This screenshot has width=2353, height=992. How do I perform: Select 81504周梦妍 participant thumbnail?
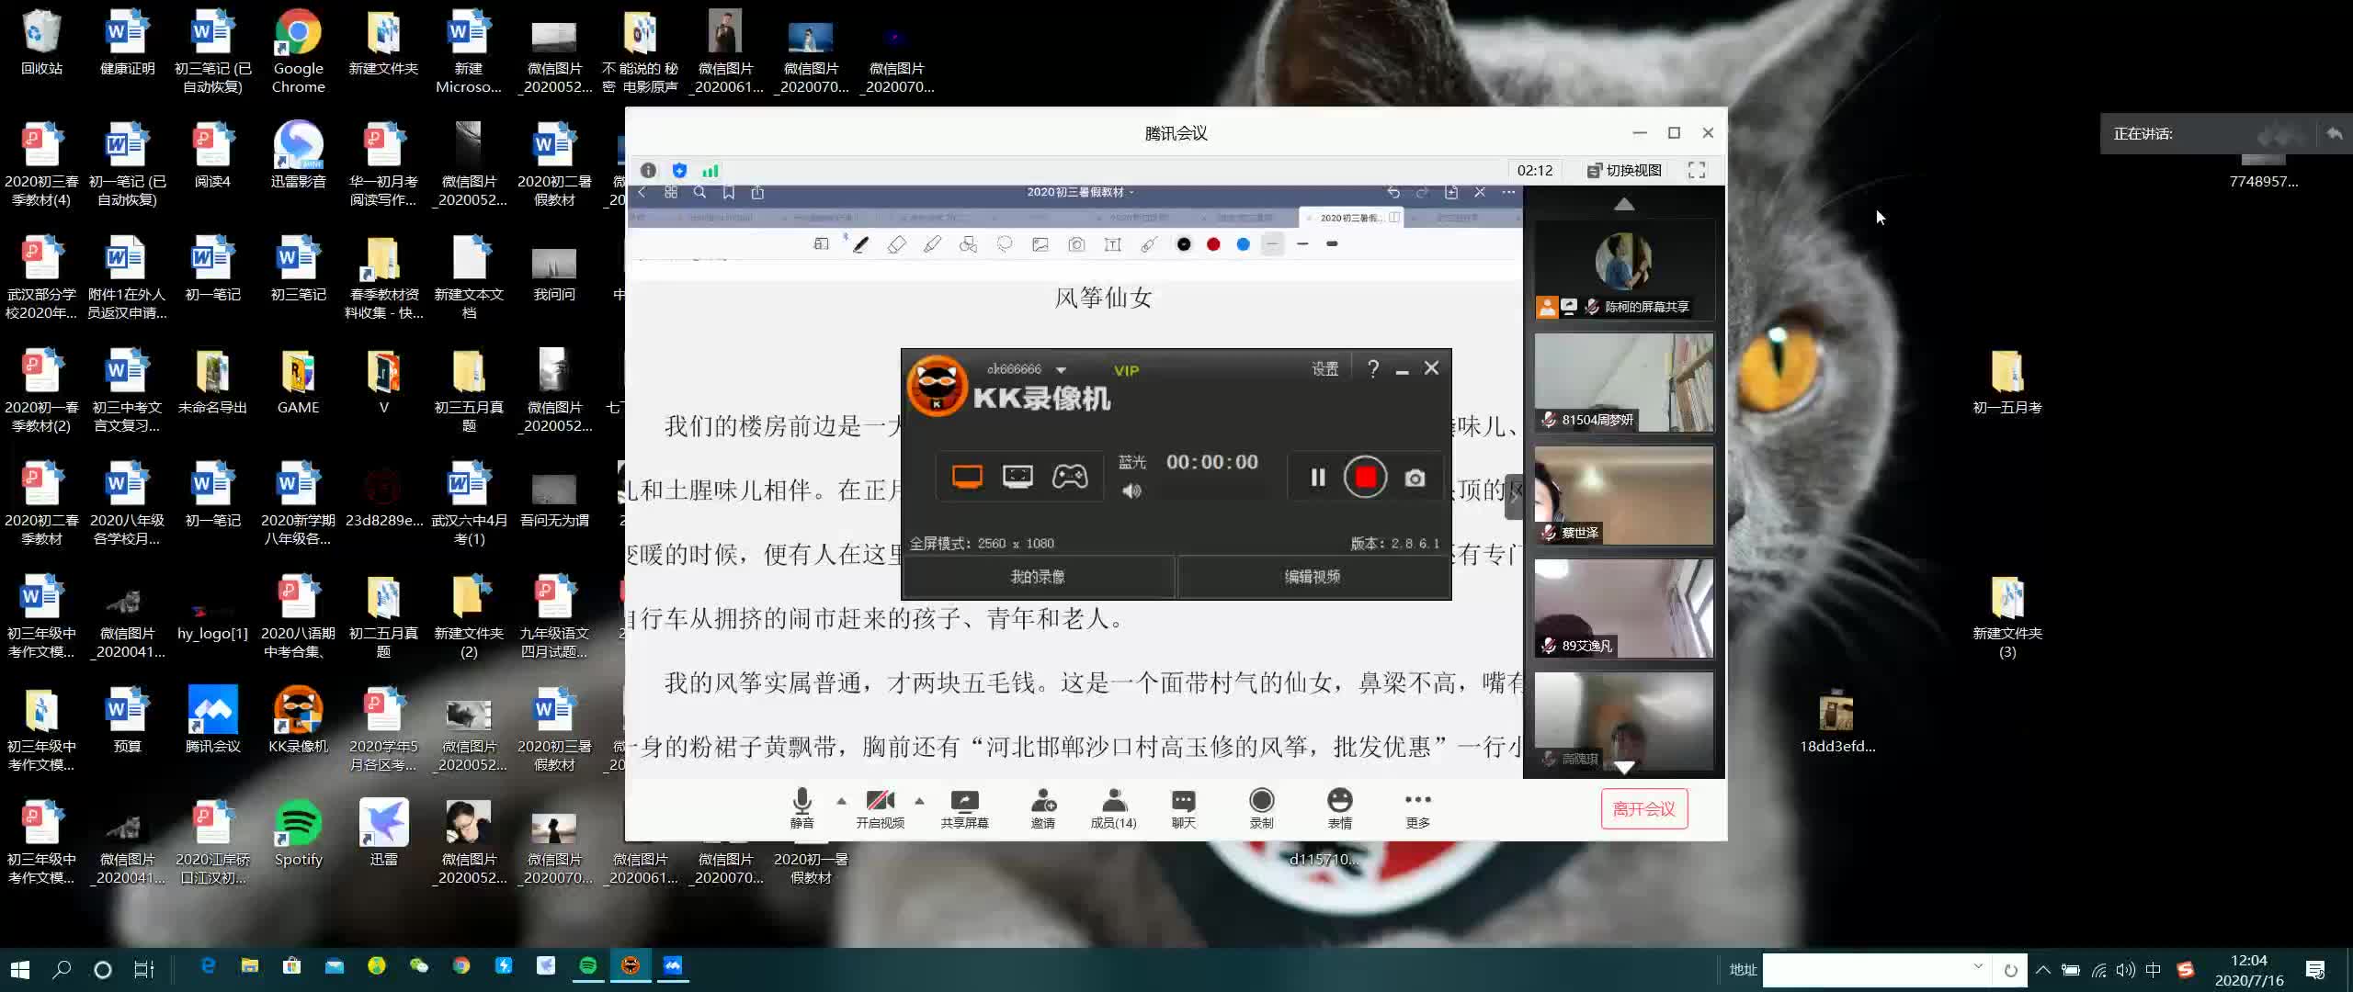[1624, 382]
